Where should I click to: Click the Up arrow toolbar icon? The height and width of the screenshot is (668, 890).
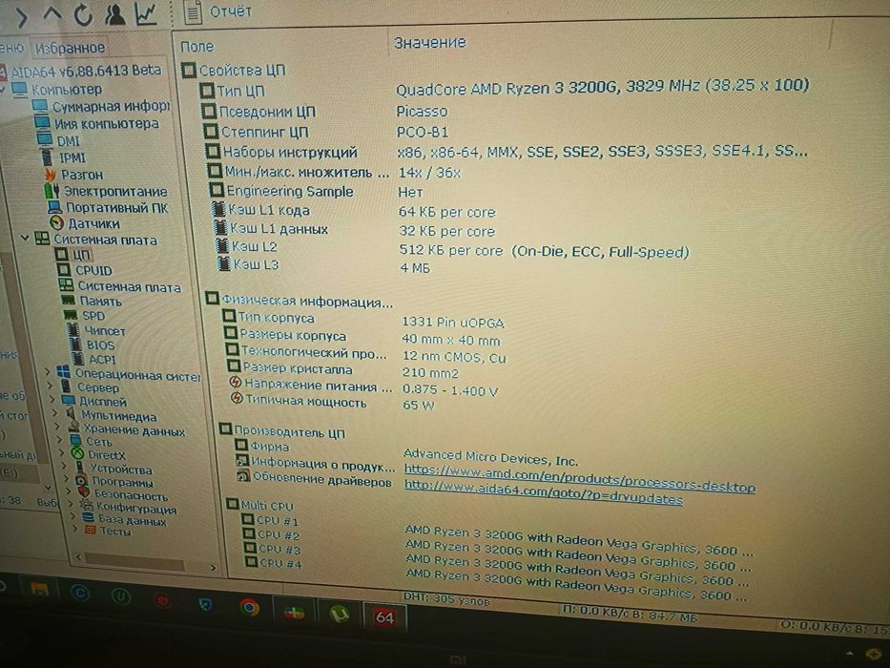click(52, 13)
